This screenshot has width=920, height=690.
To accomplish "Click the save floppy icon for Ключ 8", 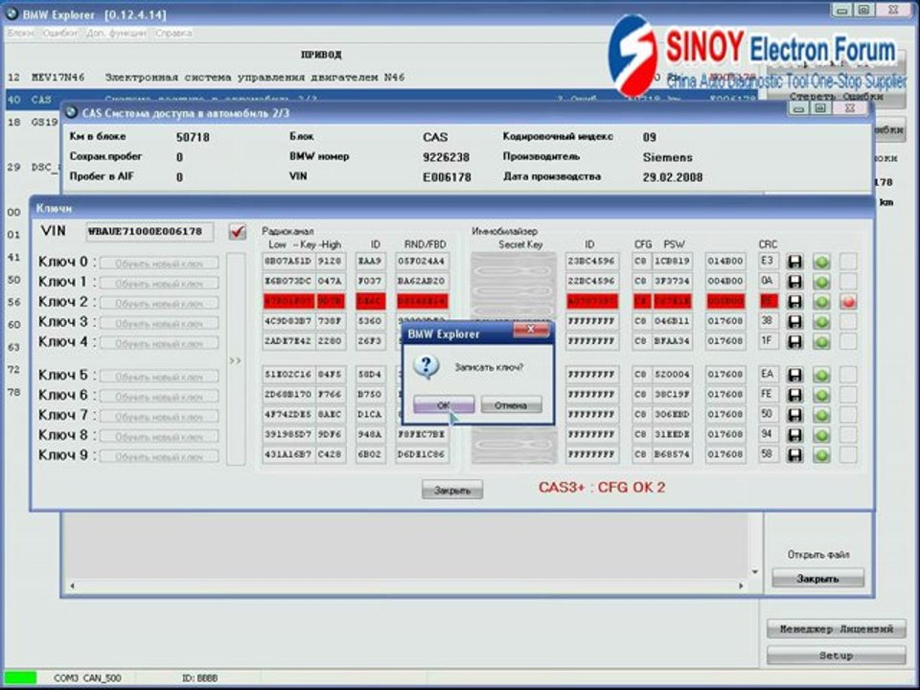I will coord(794,435).
